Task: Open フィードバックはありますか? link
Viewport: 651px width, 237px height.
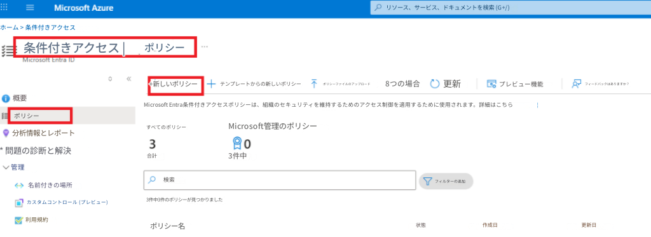Action: pyautogui.click(x=606, y=84)
